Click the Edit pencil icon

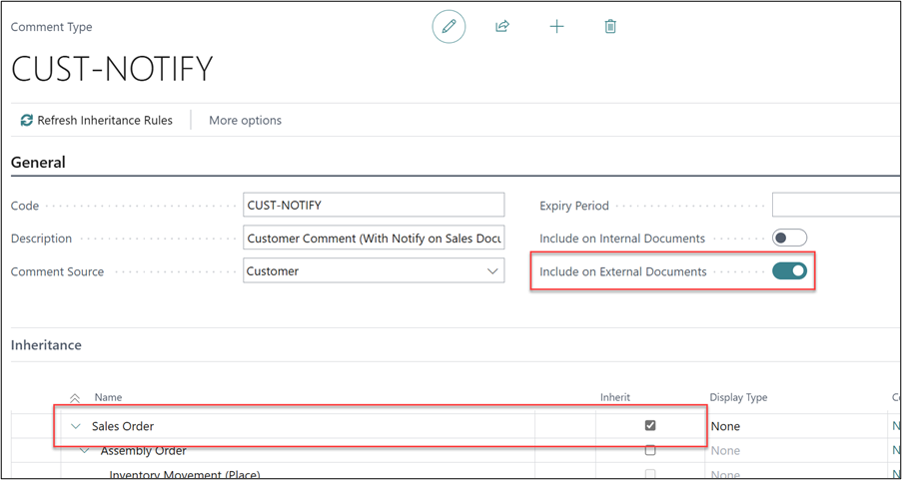449,26
